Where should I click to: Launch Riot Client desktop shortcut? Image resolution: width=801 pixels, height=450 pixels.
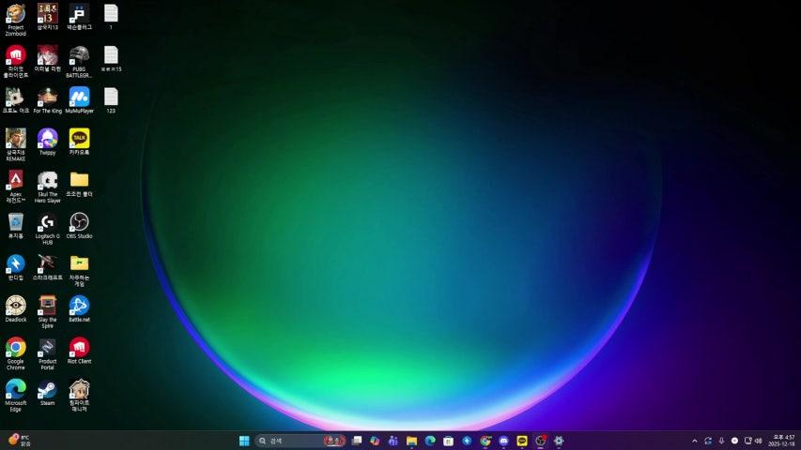[79, 351]
